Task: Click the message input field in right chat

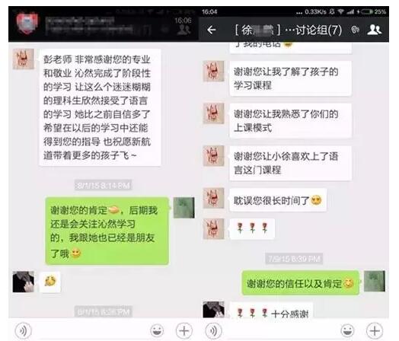Action: click(281, 330)
